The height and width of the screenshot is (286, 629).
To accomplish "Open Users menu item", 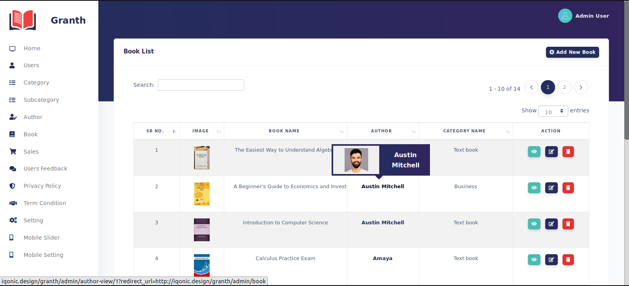I will click(x=31, y=65).
